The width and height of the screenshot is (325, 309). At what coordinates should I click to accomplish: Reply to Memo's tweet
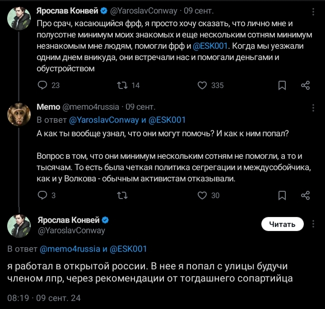(x=42, y=195)
